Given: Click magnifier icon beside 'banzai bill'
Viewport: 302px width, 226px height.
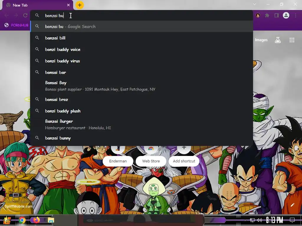Looking at the screenshot, I should 37,38.
